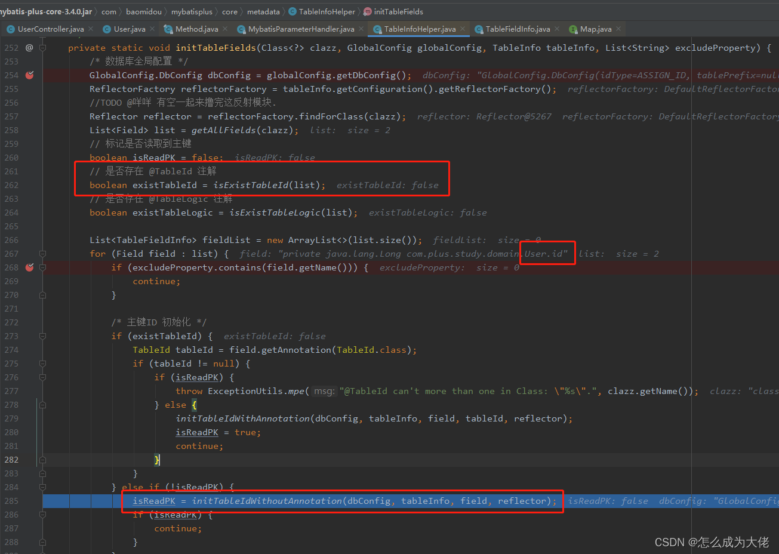
Task: Click the 'baomidou' package breadcrumb
Action: pyautogui.click(x=144, y=11)
